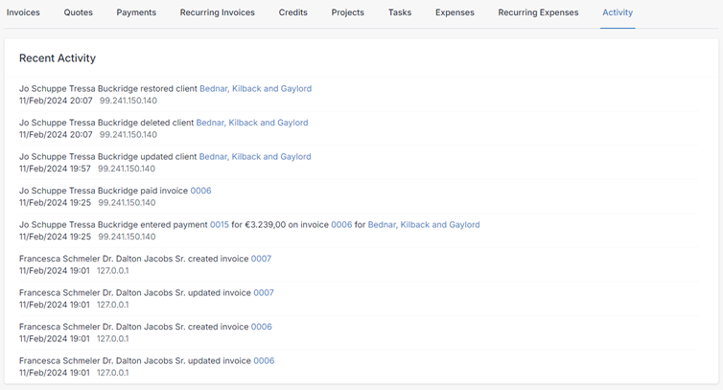Click invoice 0006 link in entered payment entry

(x=341, y=225)
